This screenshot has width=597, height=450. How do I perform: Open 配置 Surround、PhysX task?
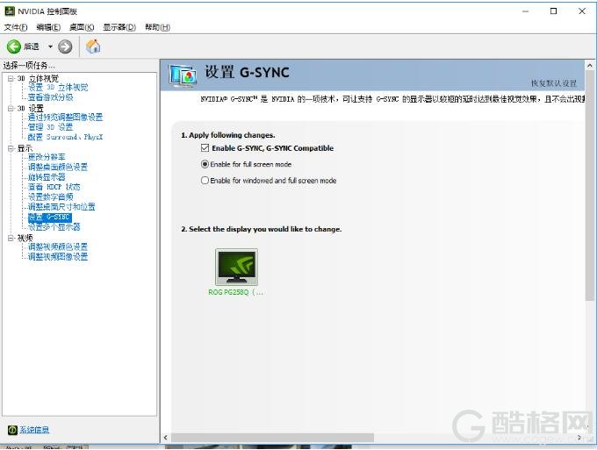click(x=65, y=137)
